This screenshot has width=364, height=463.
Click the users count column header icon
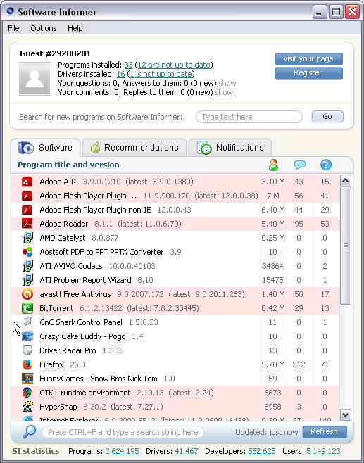(x=273, y=165)
